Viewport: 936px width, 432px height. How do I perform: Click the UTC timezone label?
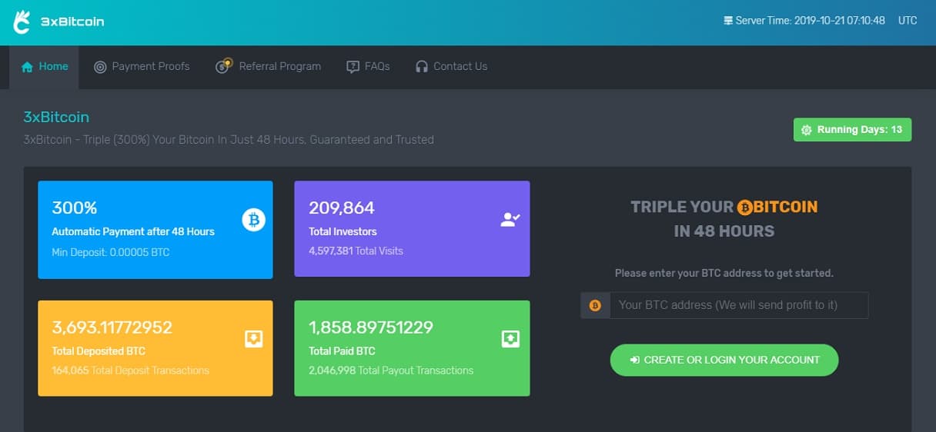coord(908,21)
